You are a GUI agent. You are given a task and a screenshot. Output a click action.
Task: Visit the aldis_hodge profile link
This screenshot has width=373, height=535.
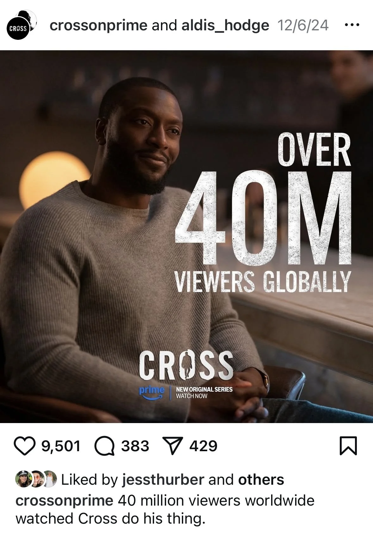click(225, 26)
